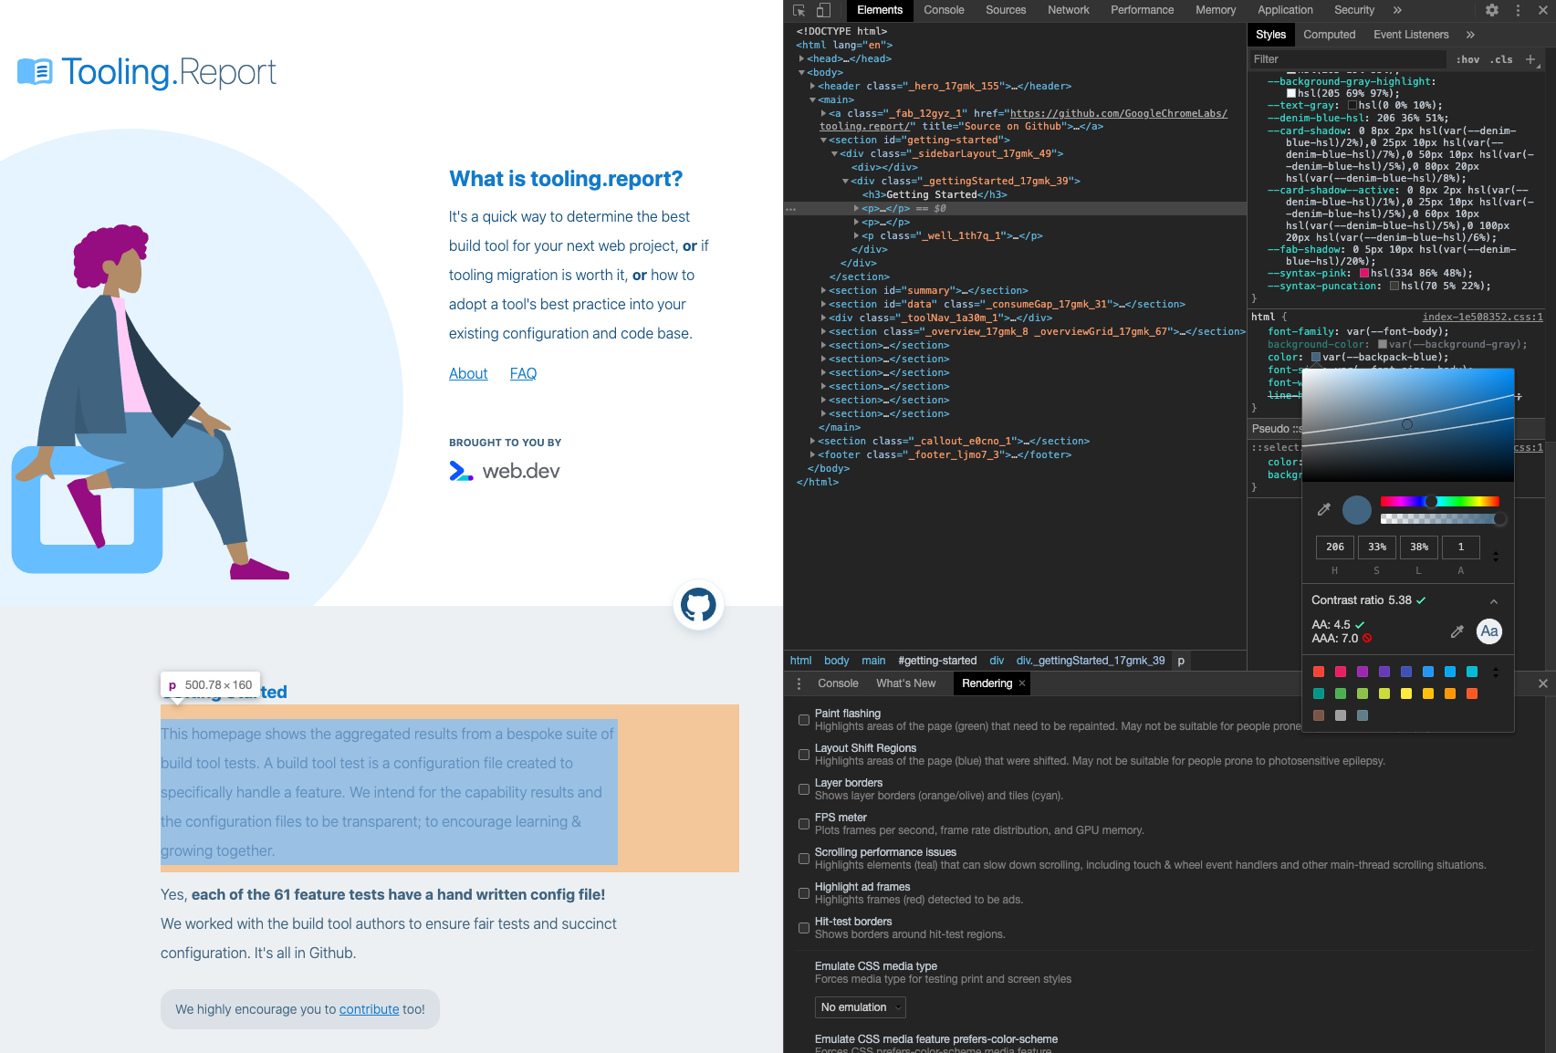The image size is (1556, 1053).
Task: Collapse the Contrast ratio section
Action: 1494,600
